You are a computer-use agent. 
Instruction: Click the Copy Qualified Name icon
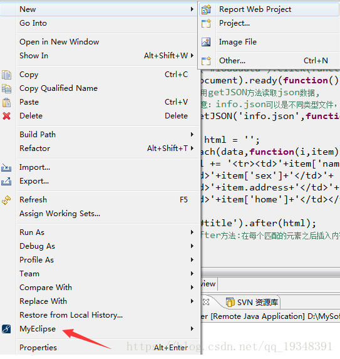[x=6, y=88]
